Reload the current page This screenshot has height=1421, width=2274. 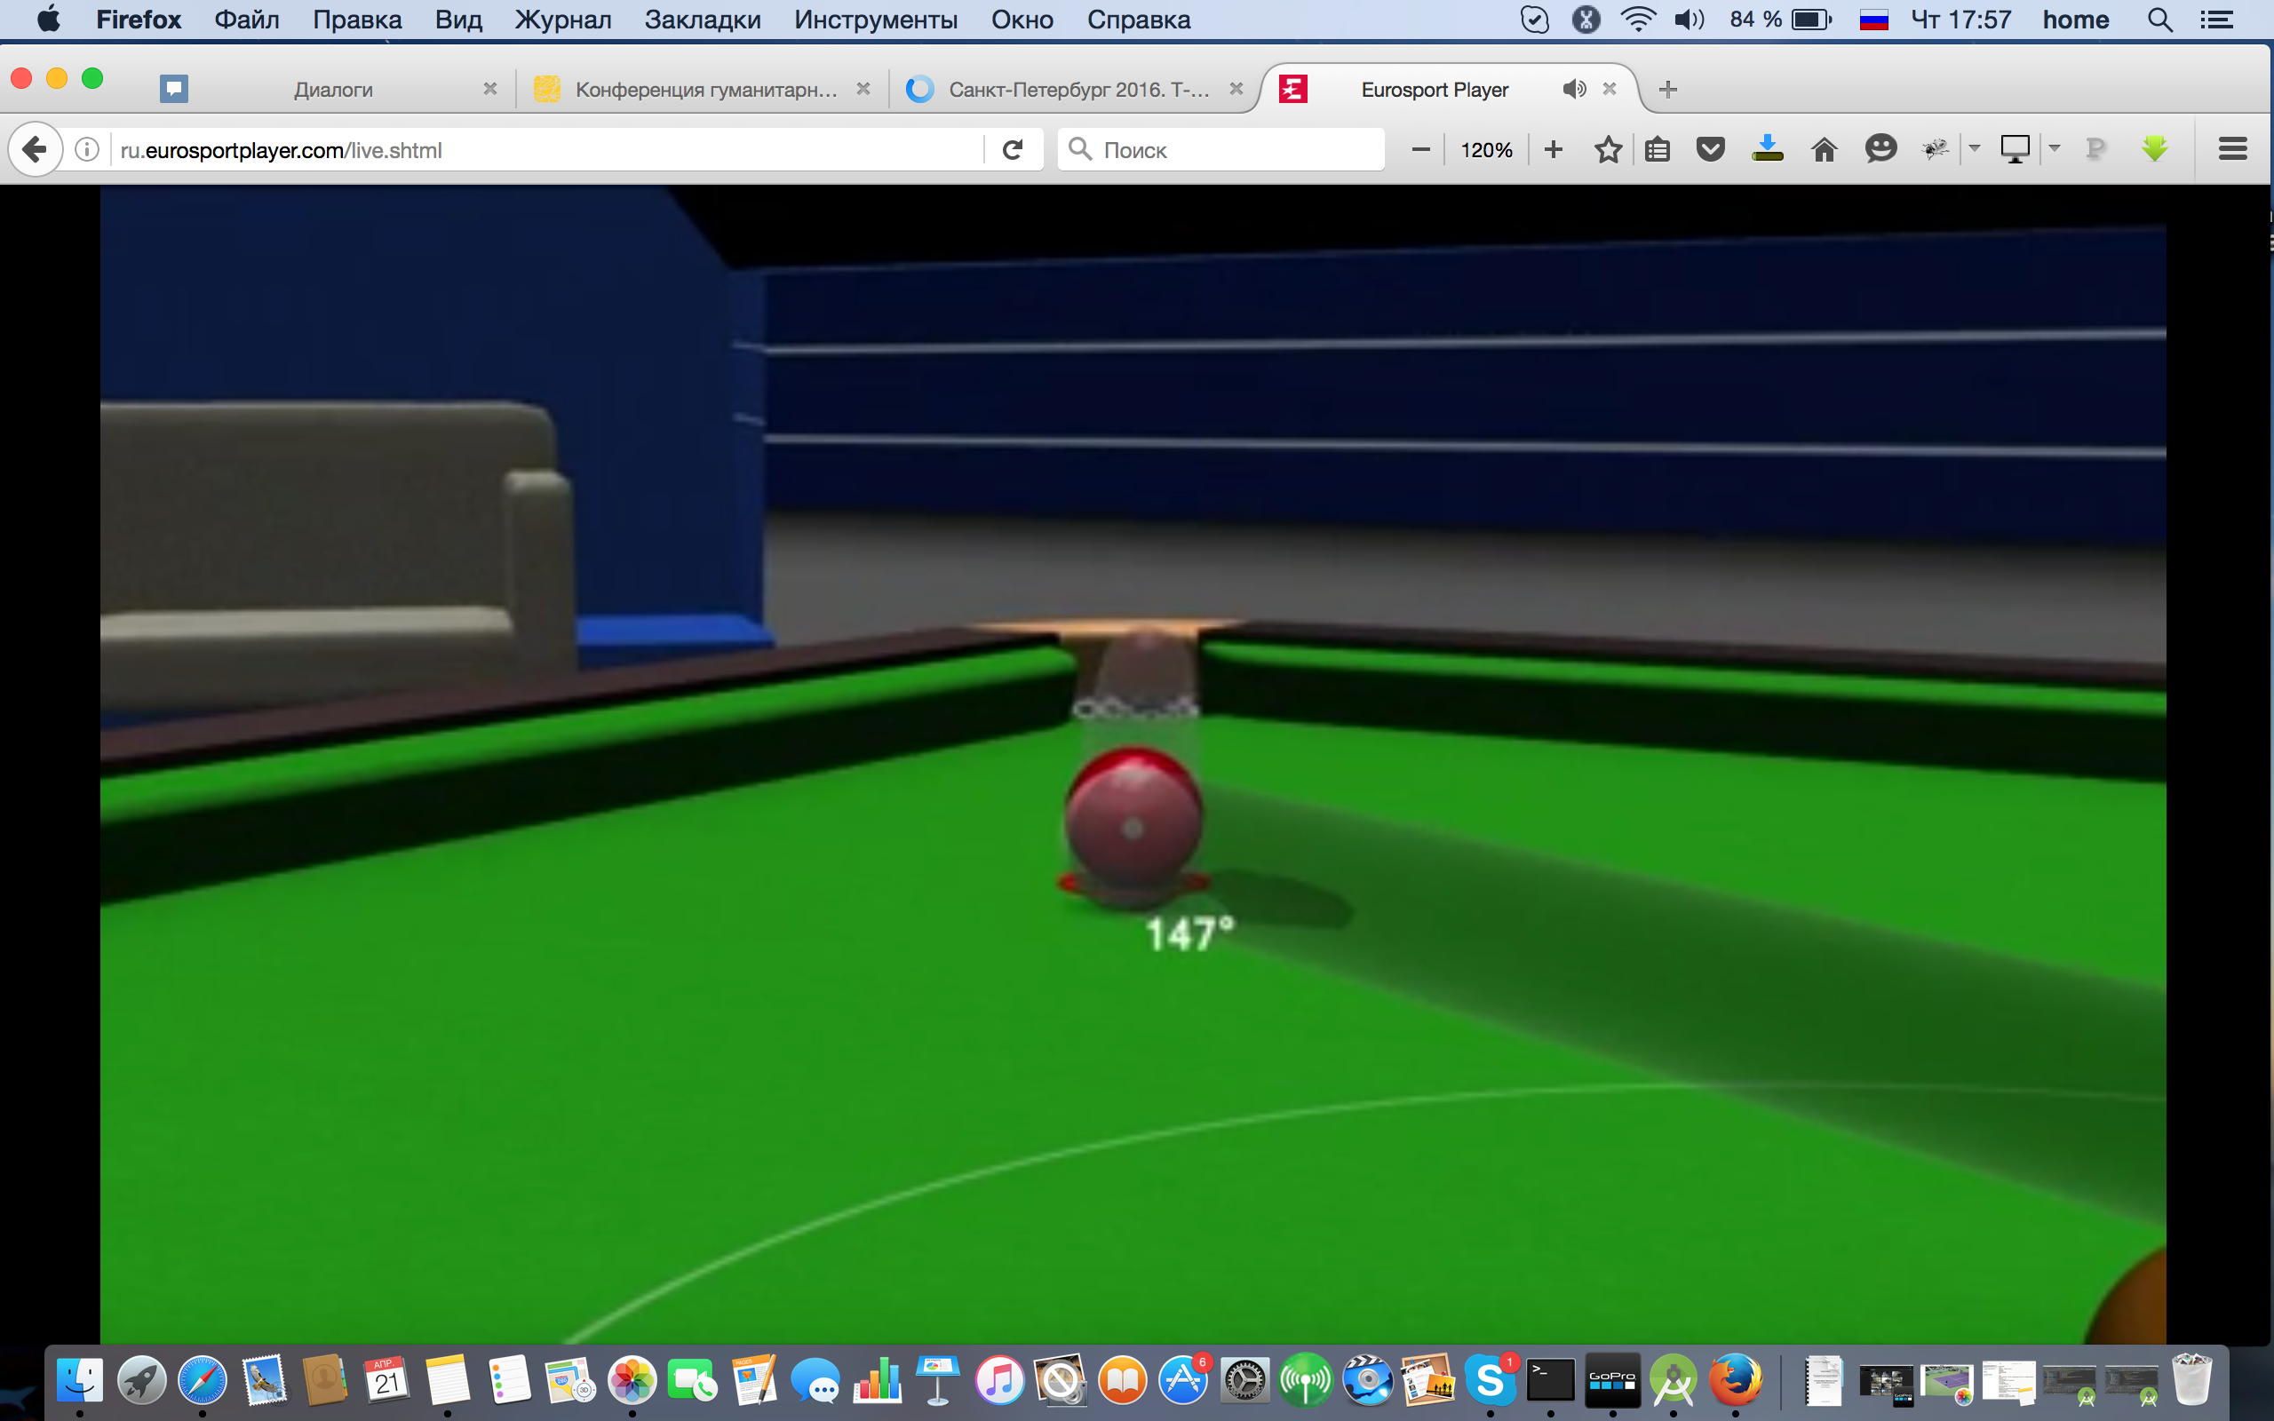click(1012, 149)
